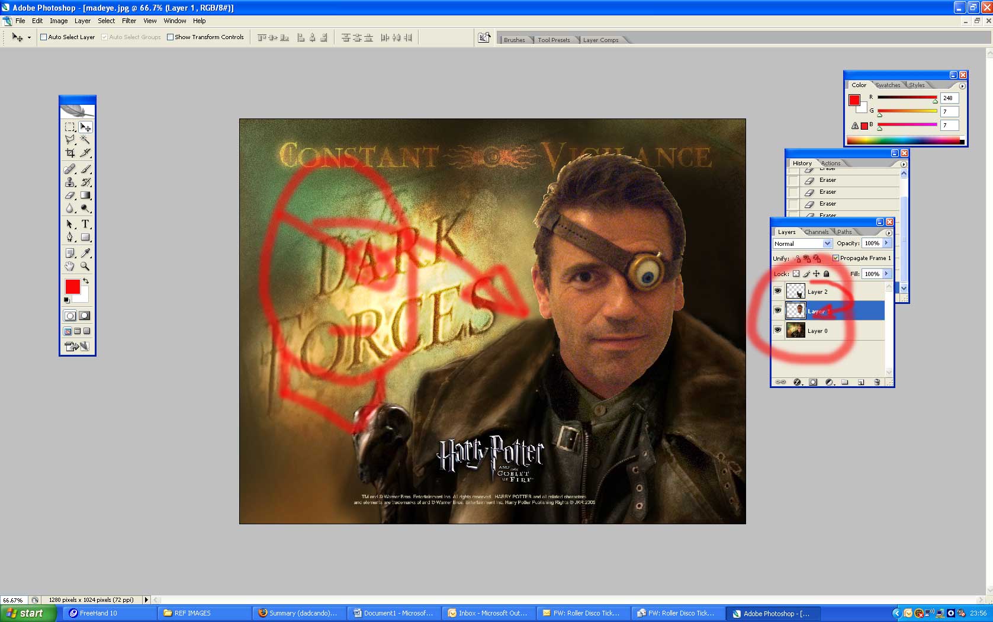Select the Pen tool
This screenshot has width=993, height=622.
pyautogui.click(x=70, y=237)
